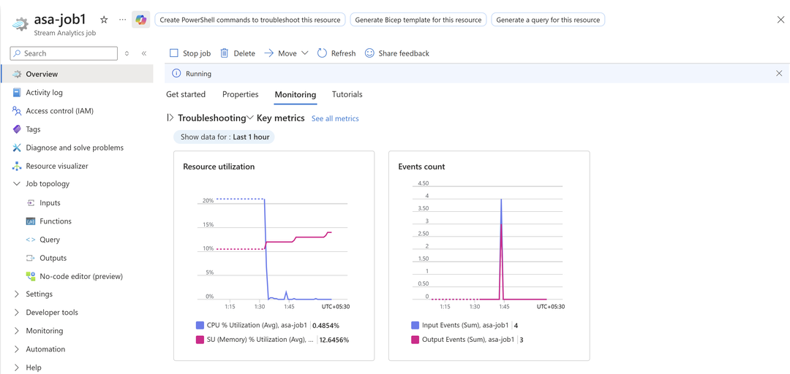Expand the Monitoring sidebar section

coord(17,331)
